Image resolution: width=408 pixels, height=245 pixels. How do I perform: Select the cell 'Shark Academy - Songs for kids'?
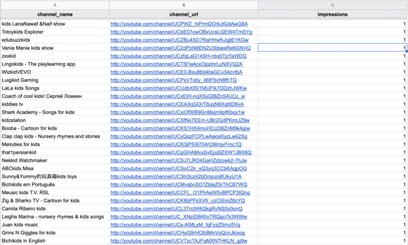click(x=55, y=112)
